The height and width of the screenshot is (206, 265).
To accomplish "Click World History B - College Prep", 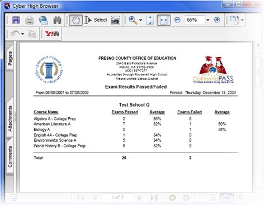I will pyautogui.click(x=60, y=146).
